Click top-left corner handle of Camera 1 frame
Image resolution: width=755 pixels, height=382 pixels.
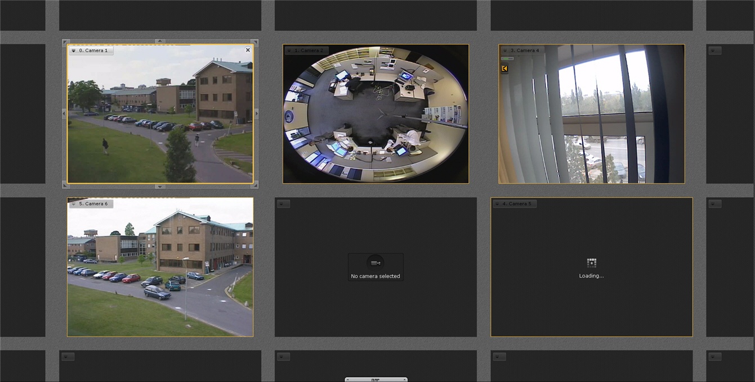pos(65,42)
